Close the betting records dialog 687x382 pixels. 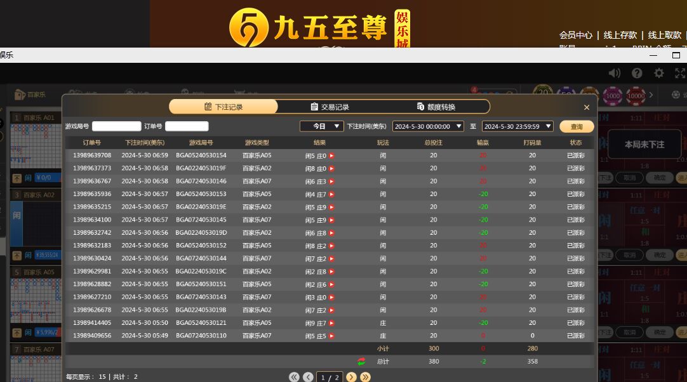coord(587,107)
